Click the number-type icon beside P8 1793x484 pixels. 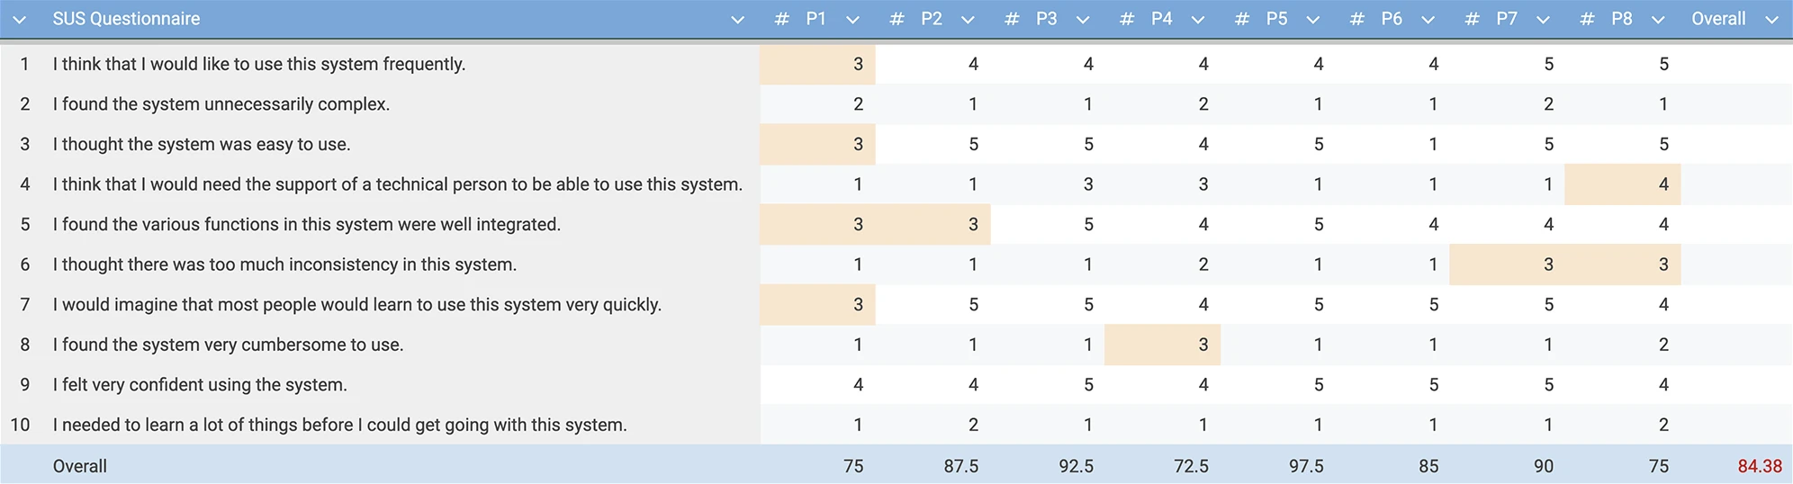point(1588,19)
